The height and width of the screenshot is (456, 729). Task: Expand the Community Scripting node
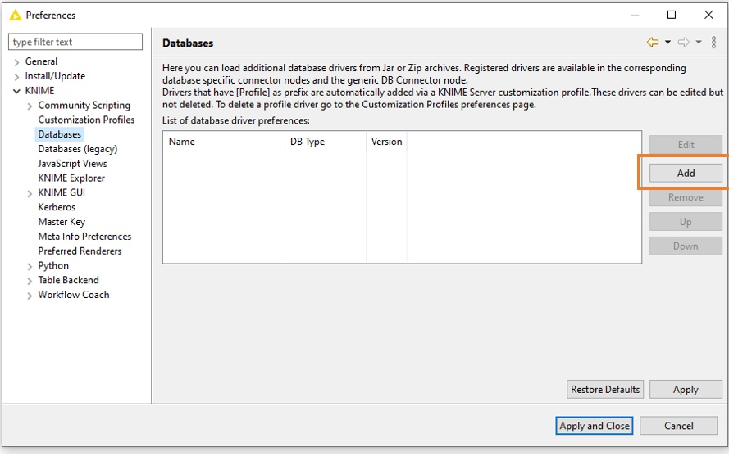(x=30, y=106)
